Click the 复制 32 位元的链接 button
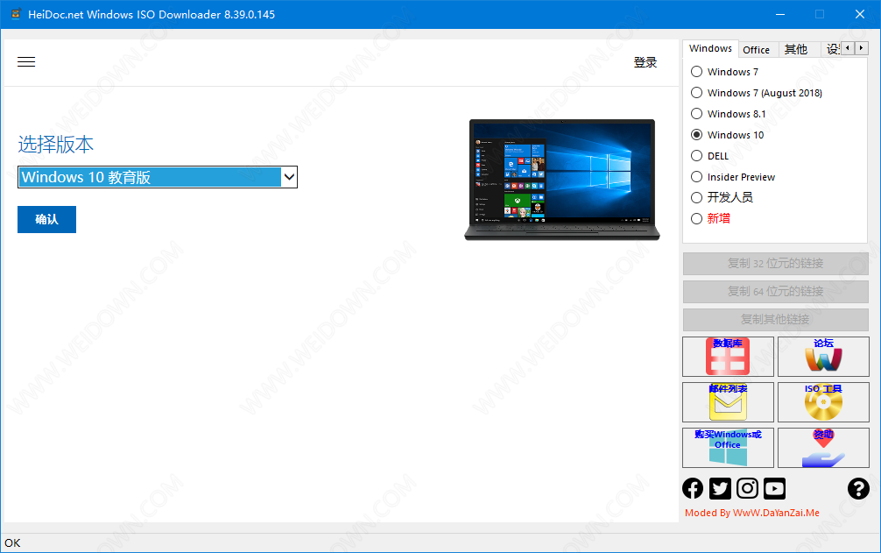This screenshot has width=881, height=553. pos(775,264)
